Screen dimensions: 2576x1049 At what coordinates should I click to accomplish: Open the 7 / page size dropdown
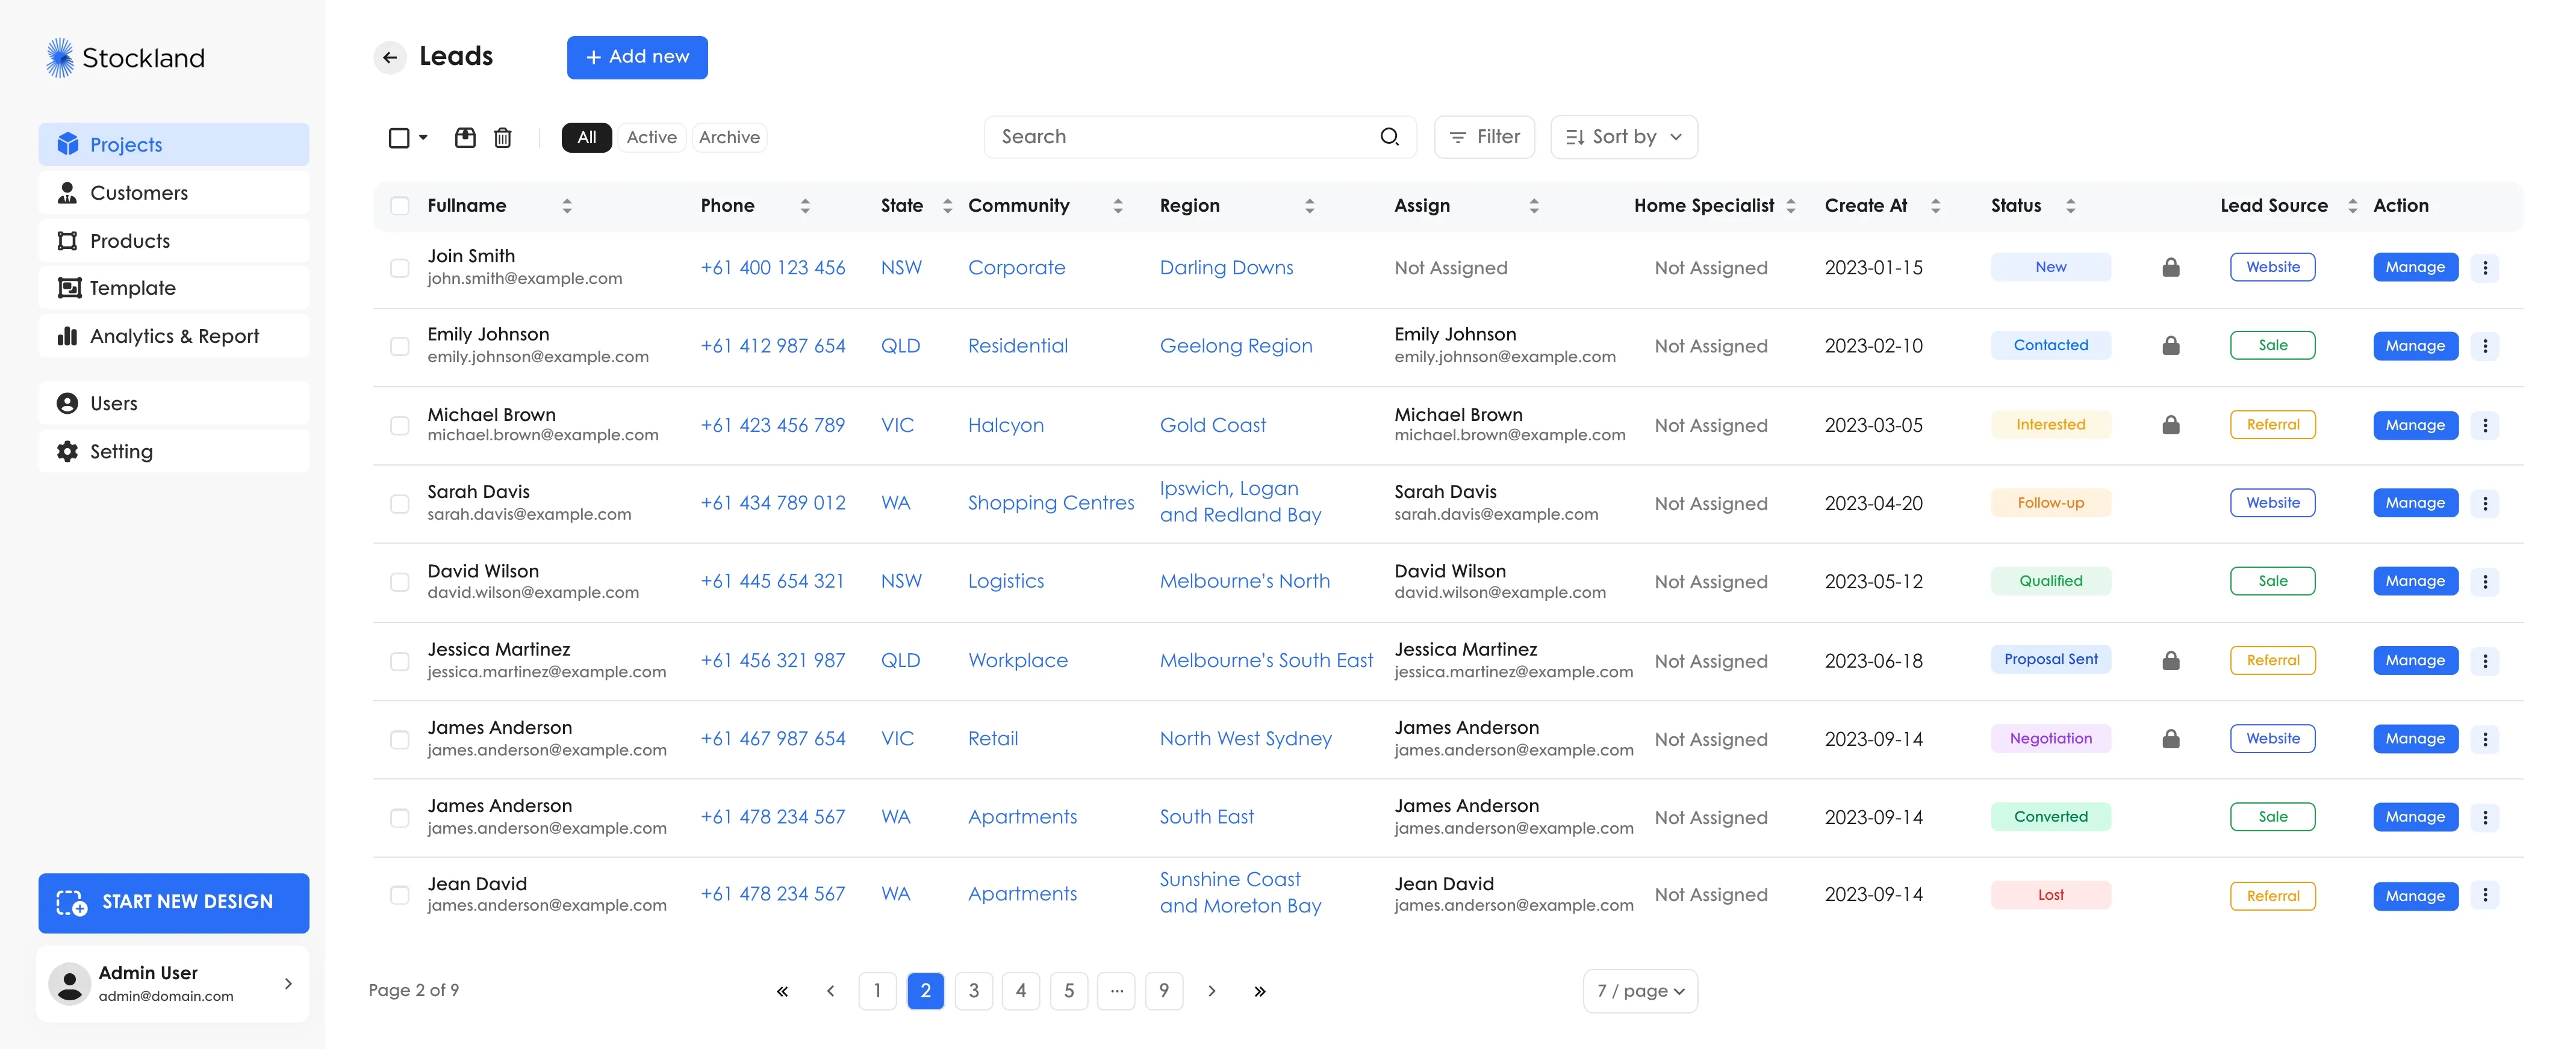click(1640, 991)
